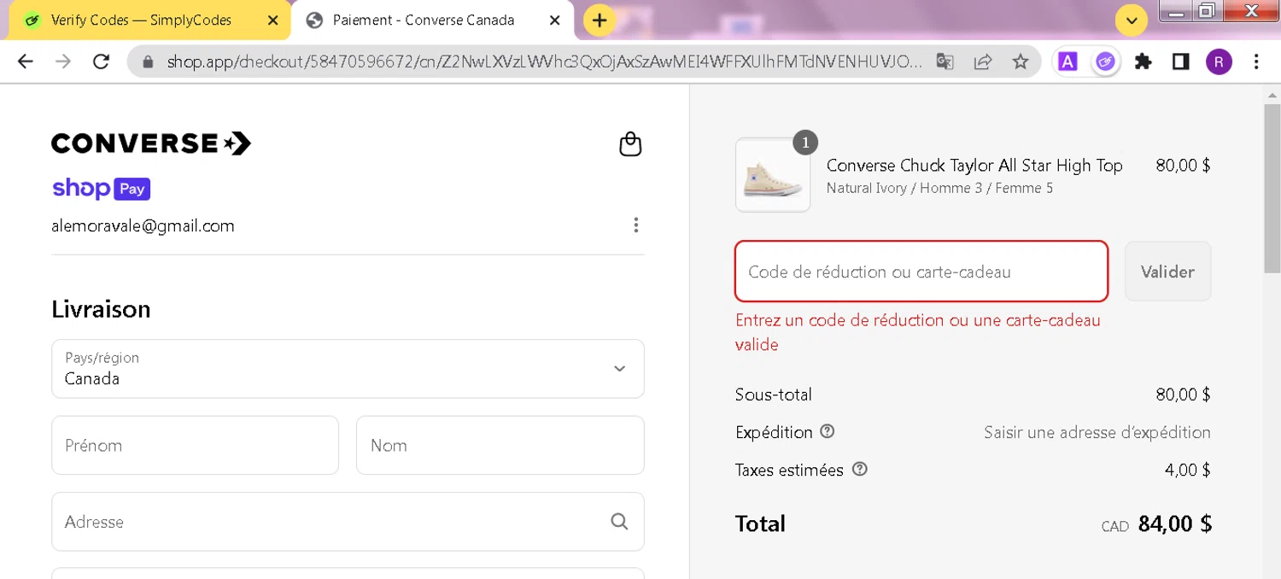
Task: Open the shopping bag cart icon
Action: (630, 144)
